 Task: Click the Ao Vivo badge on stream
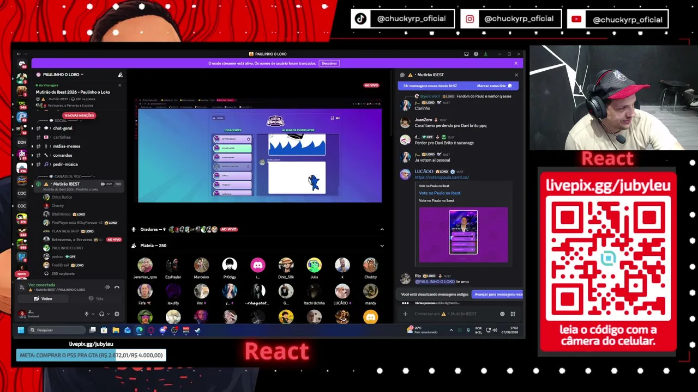pos(371,85)
